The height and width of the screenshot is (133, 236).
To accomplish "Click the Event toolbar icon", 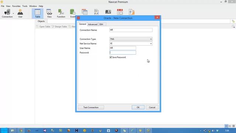I will click(73, 13).
